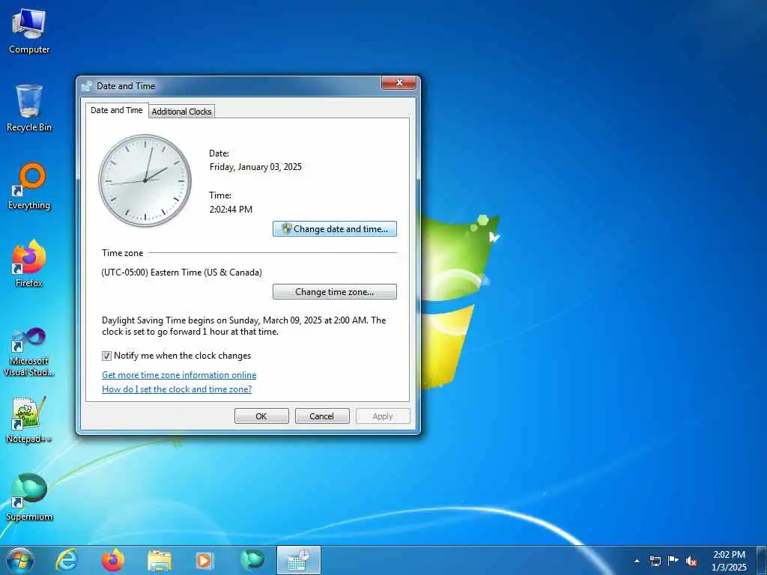The image size is (767, 575).
Task: Click the Show desktop strip
Action: [x=761, y=561]
